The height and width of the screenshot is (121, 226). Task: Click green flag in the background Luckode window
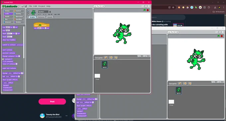click(218, 36)
